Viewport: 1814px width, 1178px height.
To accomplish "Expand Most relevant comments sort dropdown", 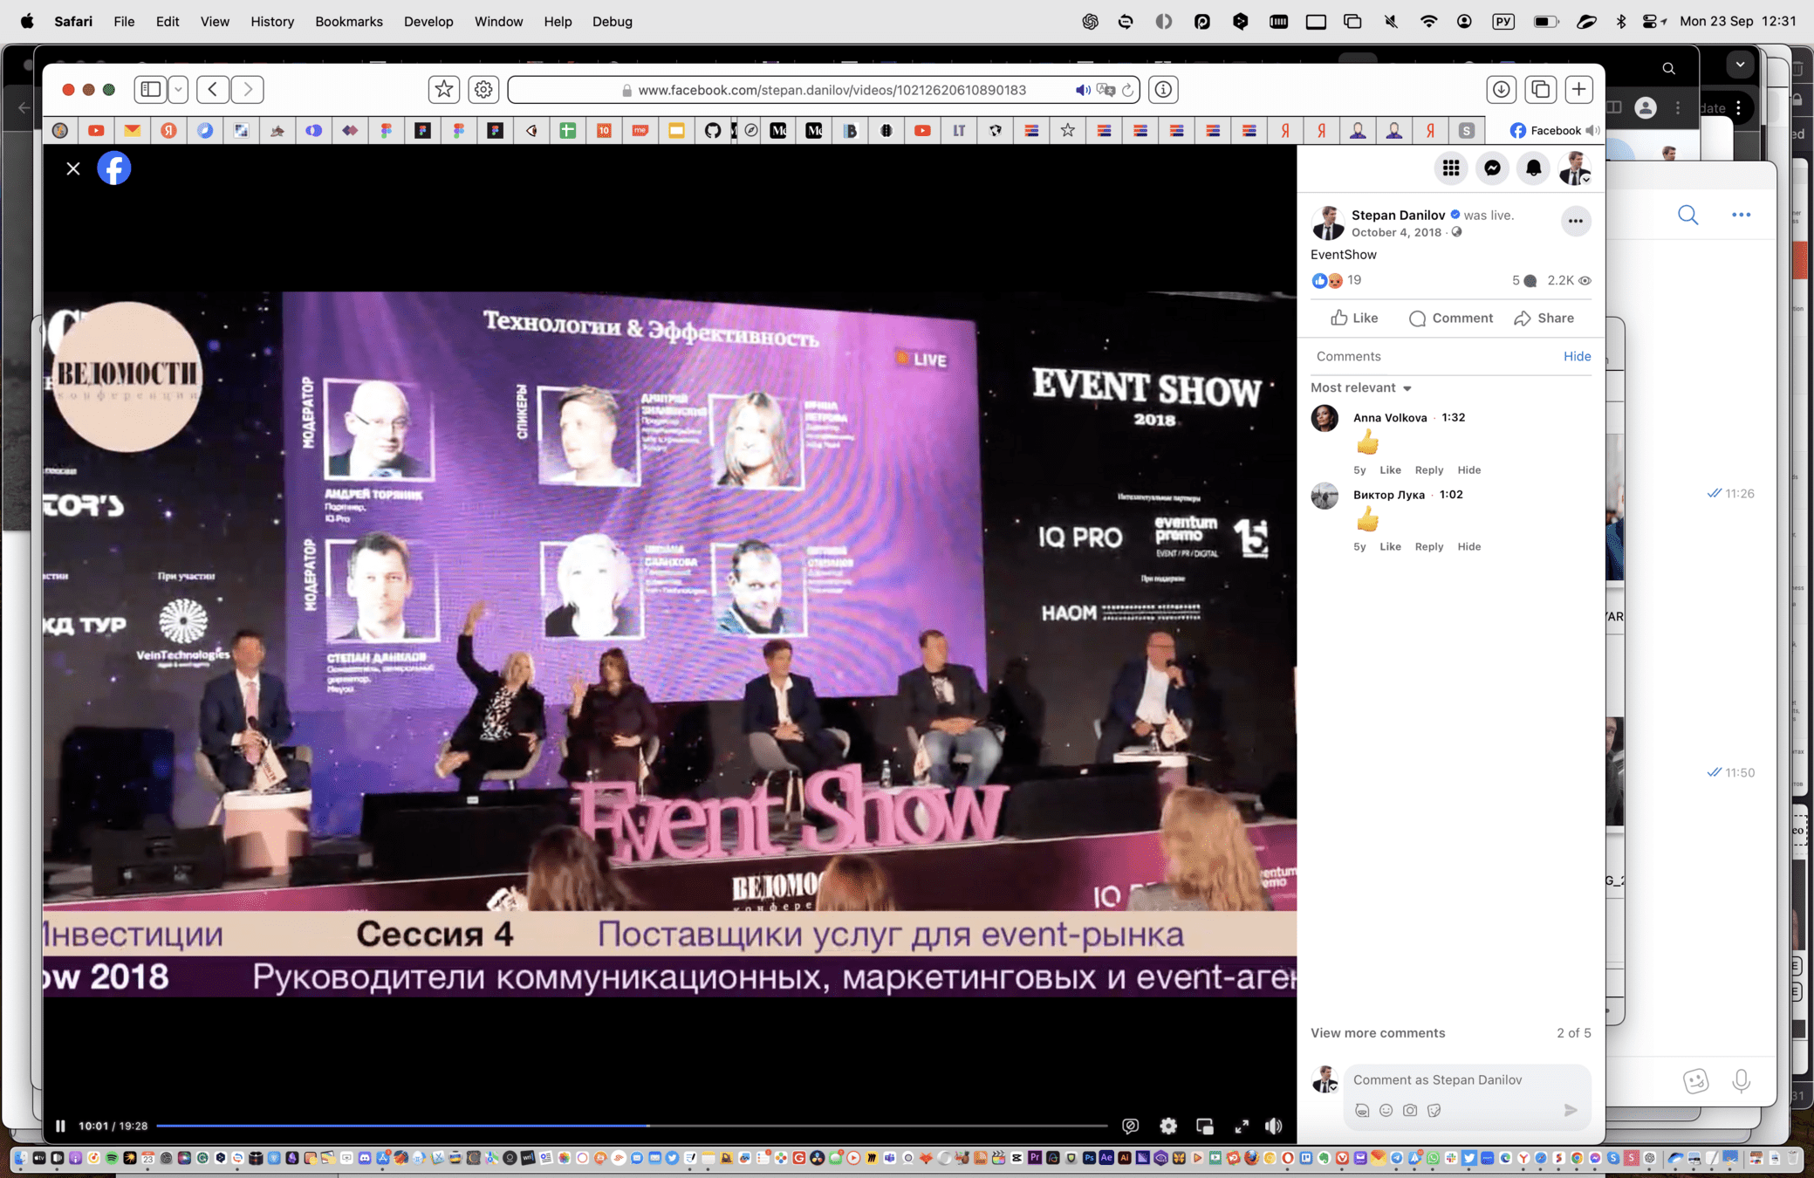I will (1361, 387).
